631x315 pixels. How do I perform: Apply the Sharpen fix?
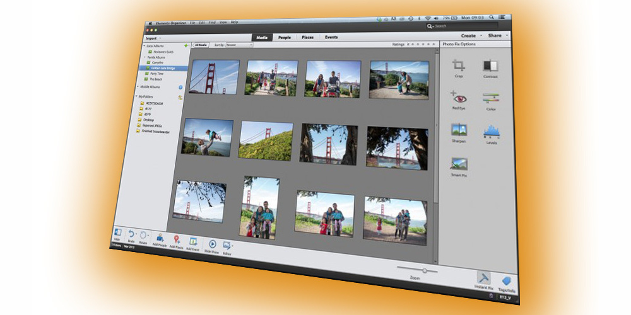[459, 130]
